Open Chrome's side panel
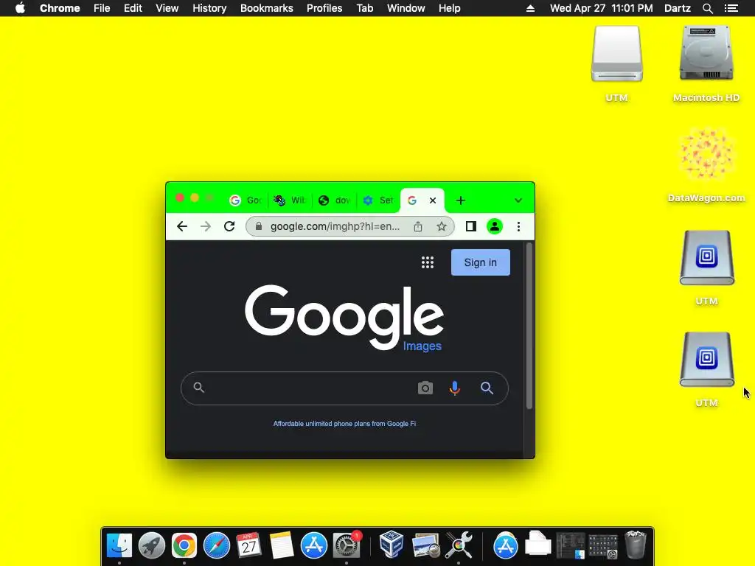Viewport: 755px width, 566px height. coord(471,227)
